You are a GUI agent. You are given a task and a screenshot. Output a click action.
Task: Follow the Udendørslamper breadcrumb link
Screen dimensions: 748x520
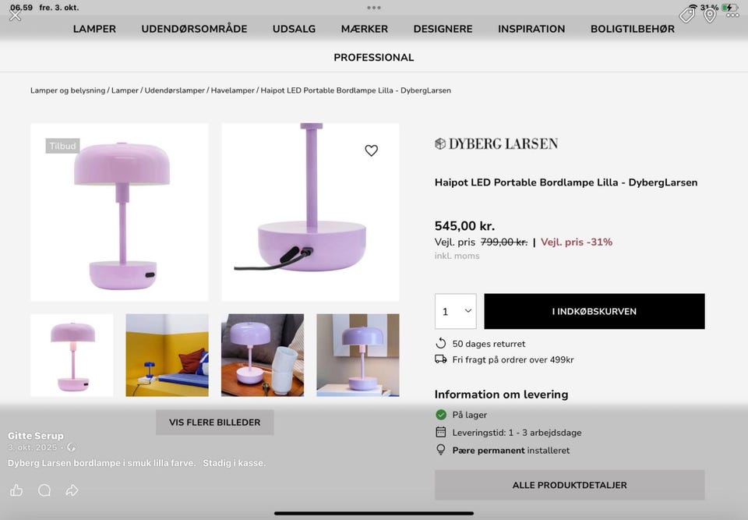pyautogui.click(x=175, y=90)
